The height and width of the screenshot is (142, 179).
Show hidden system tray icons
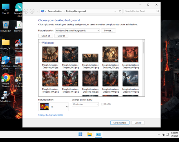coord(159,134)
